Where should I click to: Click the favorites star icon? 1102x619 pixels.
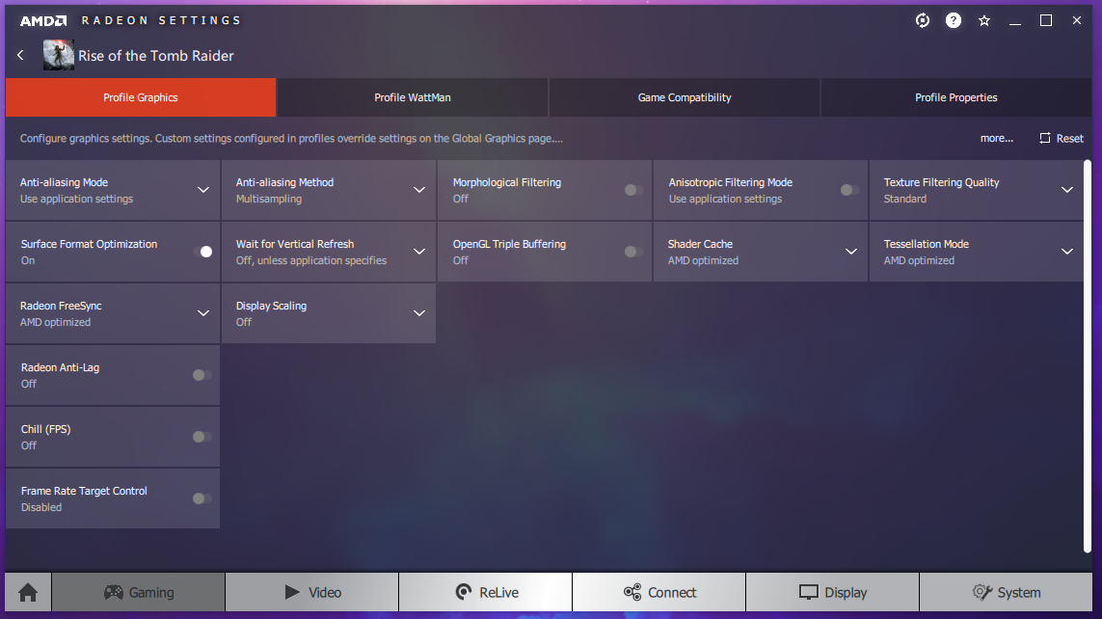pyautogui.click(x=984, y=20)
